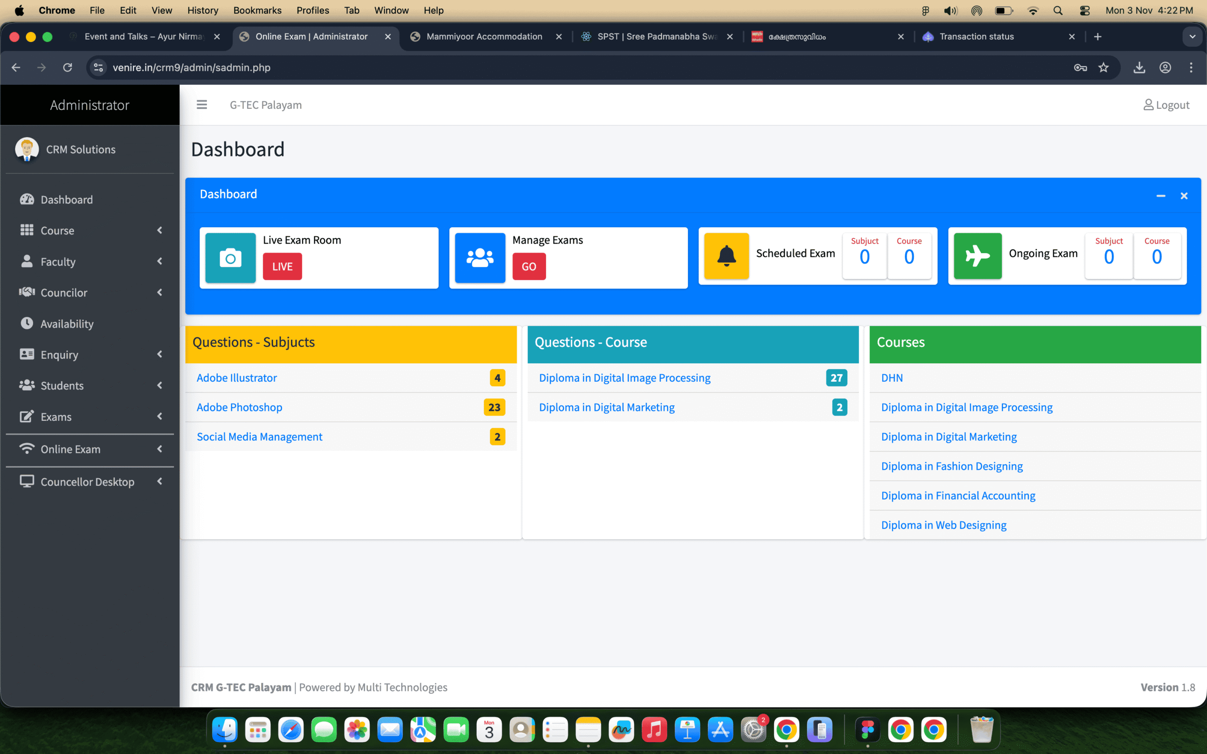Click the bell icon for Scheduled Exam
1207x754 pixels.
click(726, 256)
